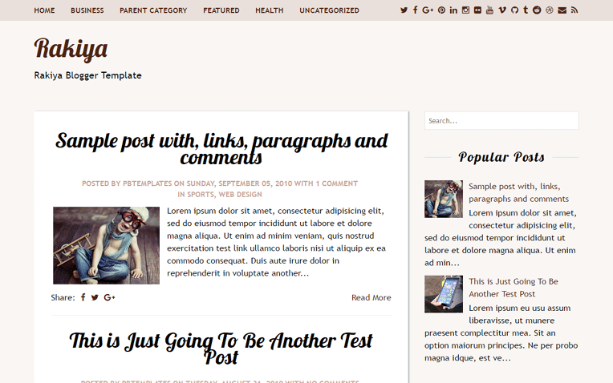Click 'Sunday, September 05, 2010' post date
This screenshot has height=383, width=613.
pos(239,183)
